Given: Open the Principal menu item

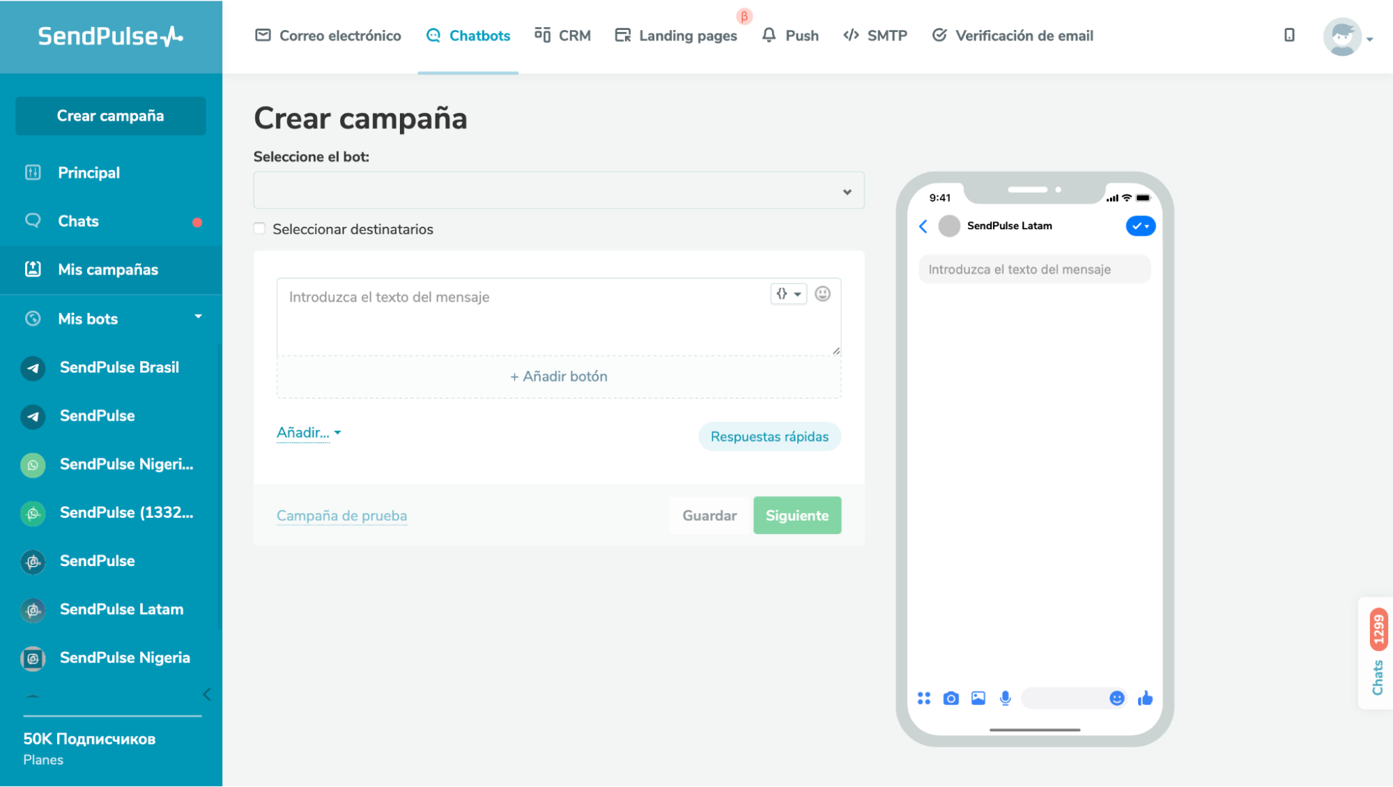Looking at the screenshot, I should tap(111, 172).
